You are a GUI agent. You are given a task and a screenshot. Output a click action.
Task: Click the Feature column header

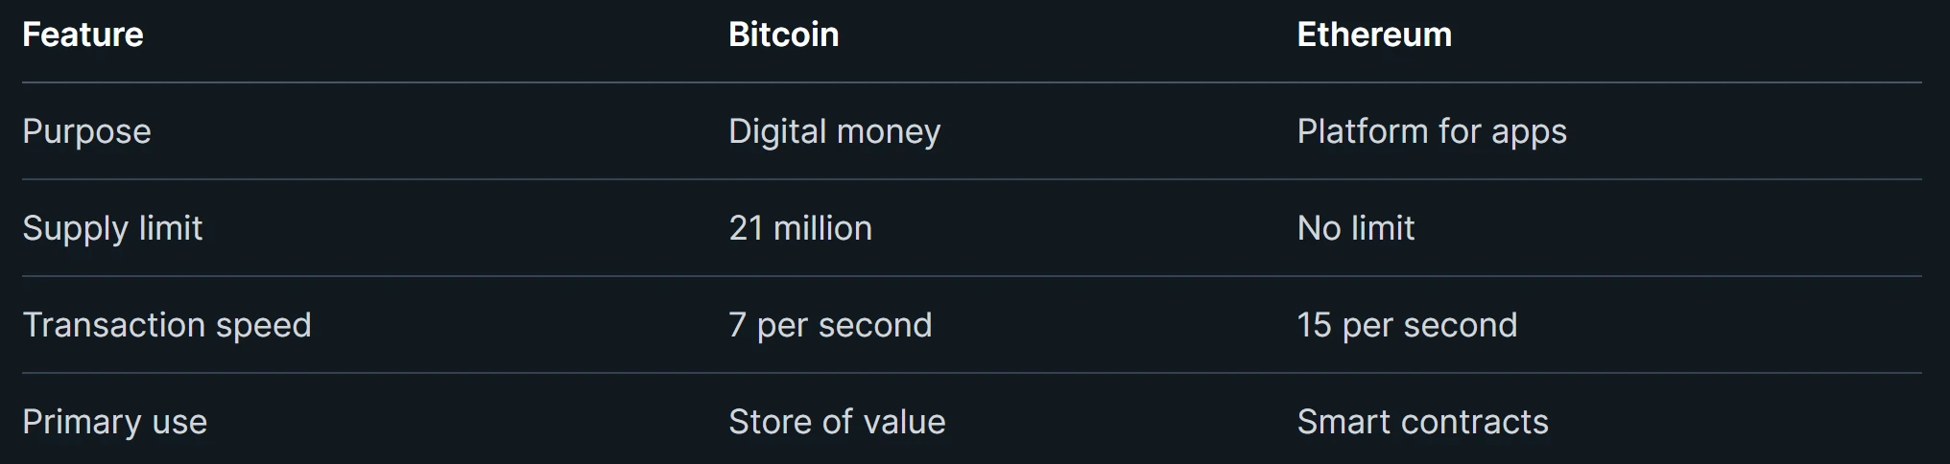click(x=83, y=35)
